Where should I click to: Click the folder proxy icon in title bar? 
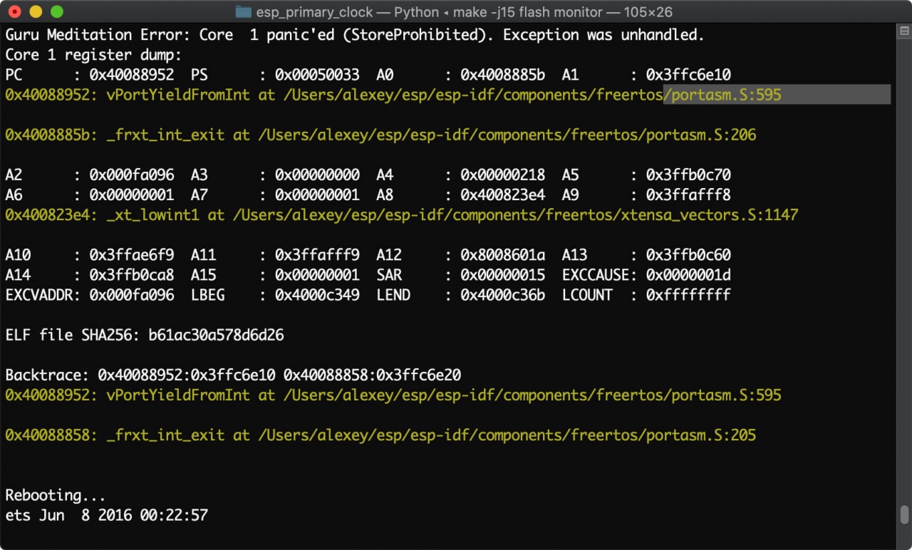[244, 12]
